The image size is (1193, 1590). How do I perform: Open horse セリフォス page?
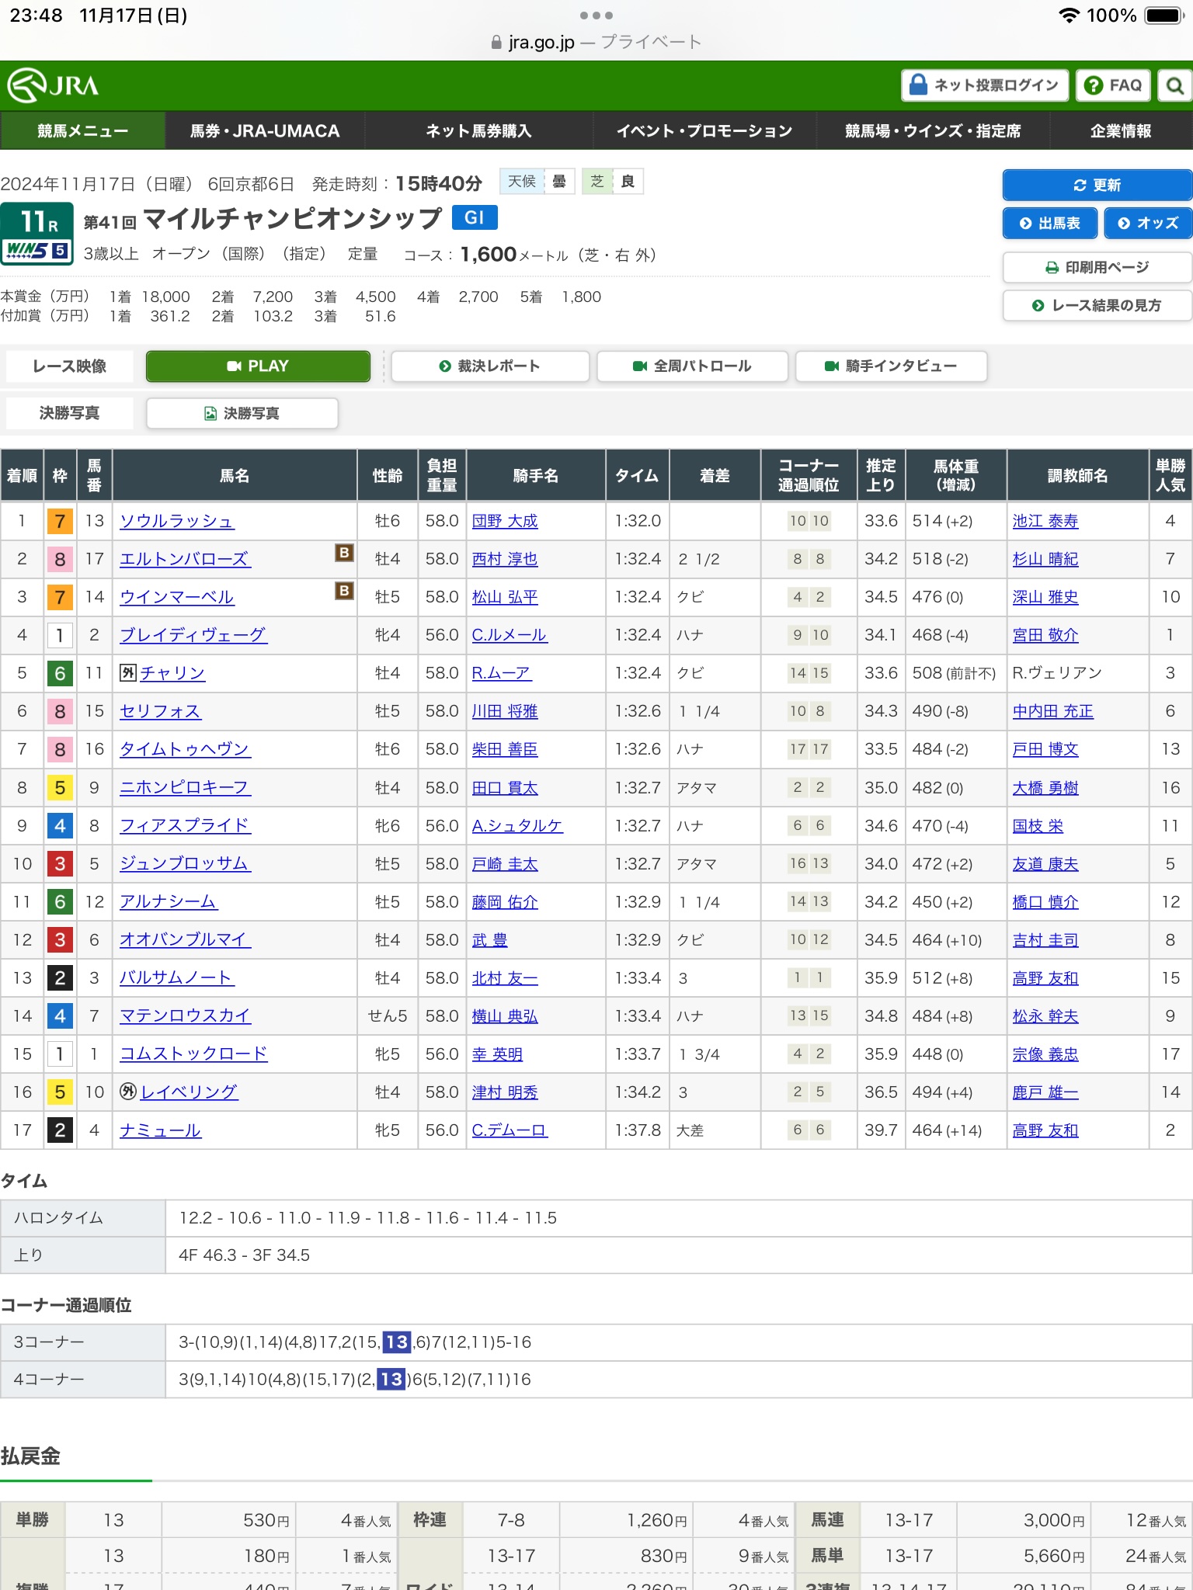[161, 711]
